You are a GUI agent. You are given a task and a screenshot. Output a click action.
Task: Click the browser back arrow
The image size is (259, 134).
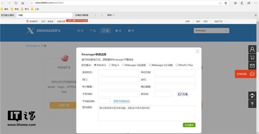(x=2, y=3)
